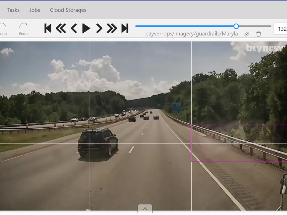Click the frame slider handle

236,26
